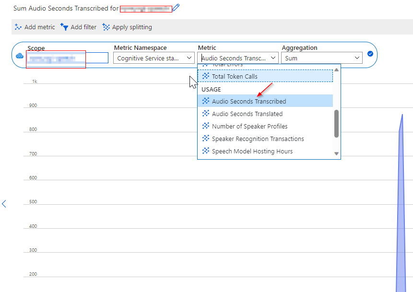Click the Add metric sparkline icon
This screenshot has width=413, height=292.
coord(18,27)
